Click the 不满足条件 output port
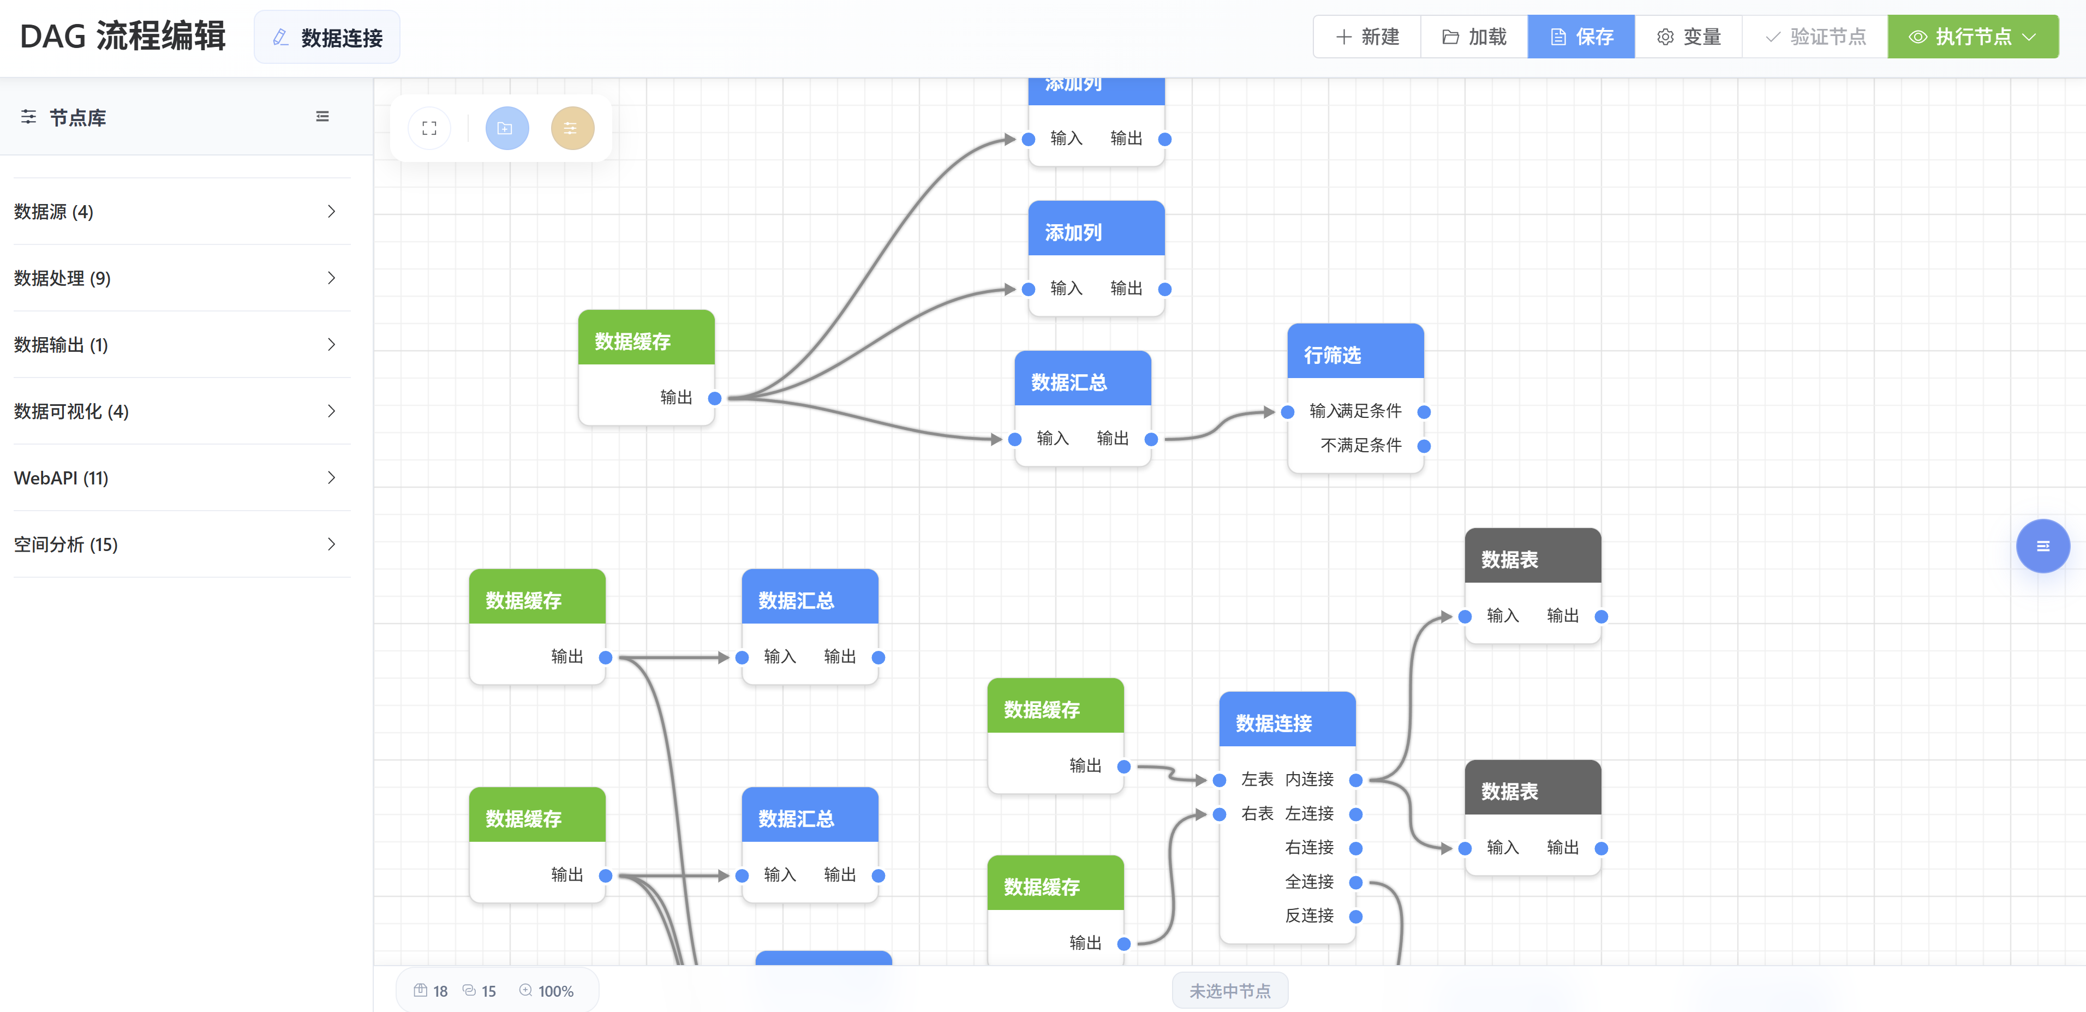 click(x=1424, y=446)
